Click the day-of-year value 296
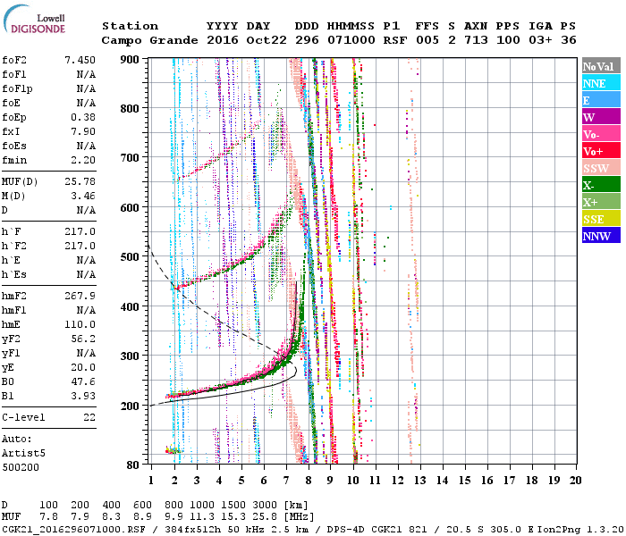The height and width of the screenshot is (536, 626). click(x=307, y=40)
